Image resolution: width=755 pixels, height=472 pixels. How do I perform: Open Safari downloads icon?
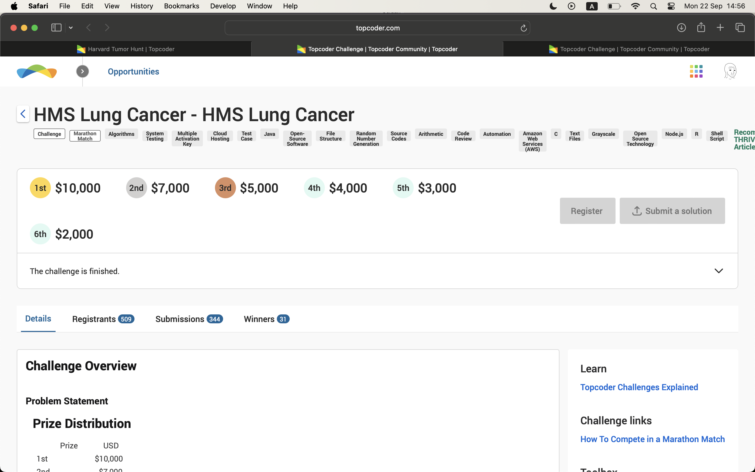[x=681, y=28]
